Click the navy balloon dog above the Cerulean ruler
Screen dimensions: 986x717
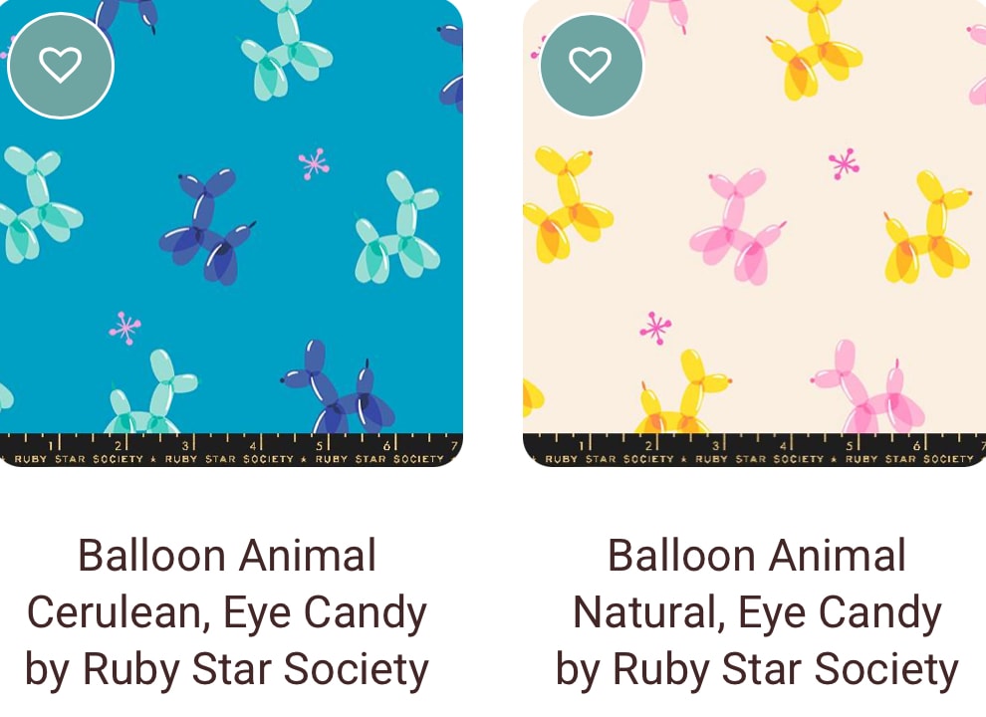pyautogui.click(x=338, y=388)
